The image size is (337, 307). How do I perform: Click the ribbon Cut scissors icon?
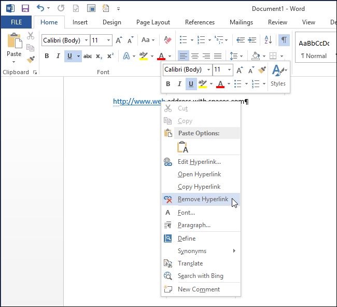31,36
